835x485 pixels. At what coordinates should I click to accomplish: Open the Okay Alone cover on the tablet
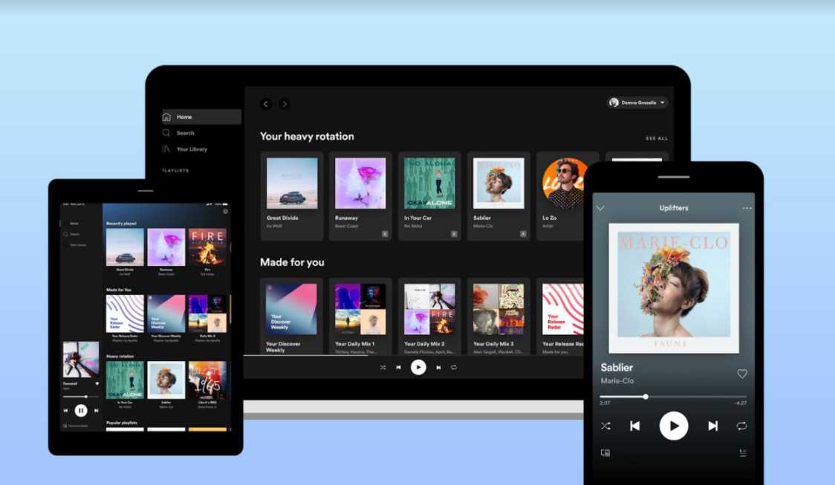point(125,380)
